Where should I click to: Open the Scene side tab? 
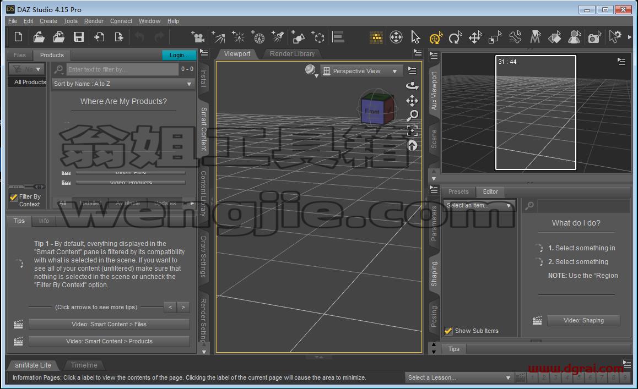(434, 139)
